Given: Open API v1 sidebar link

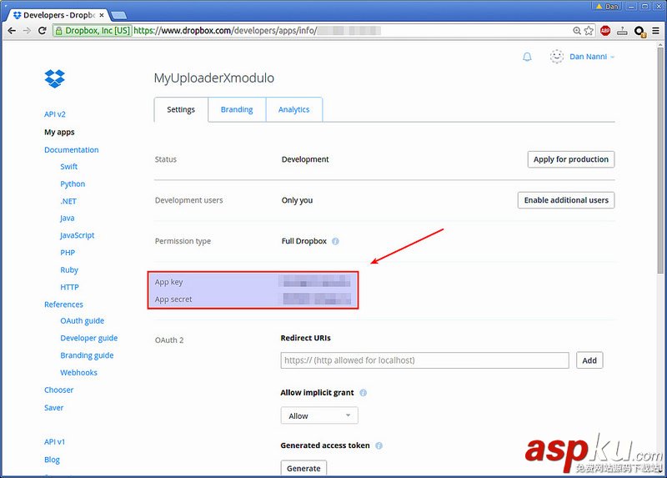Looking at the screenshot, I should [x=54, y=442].
